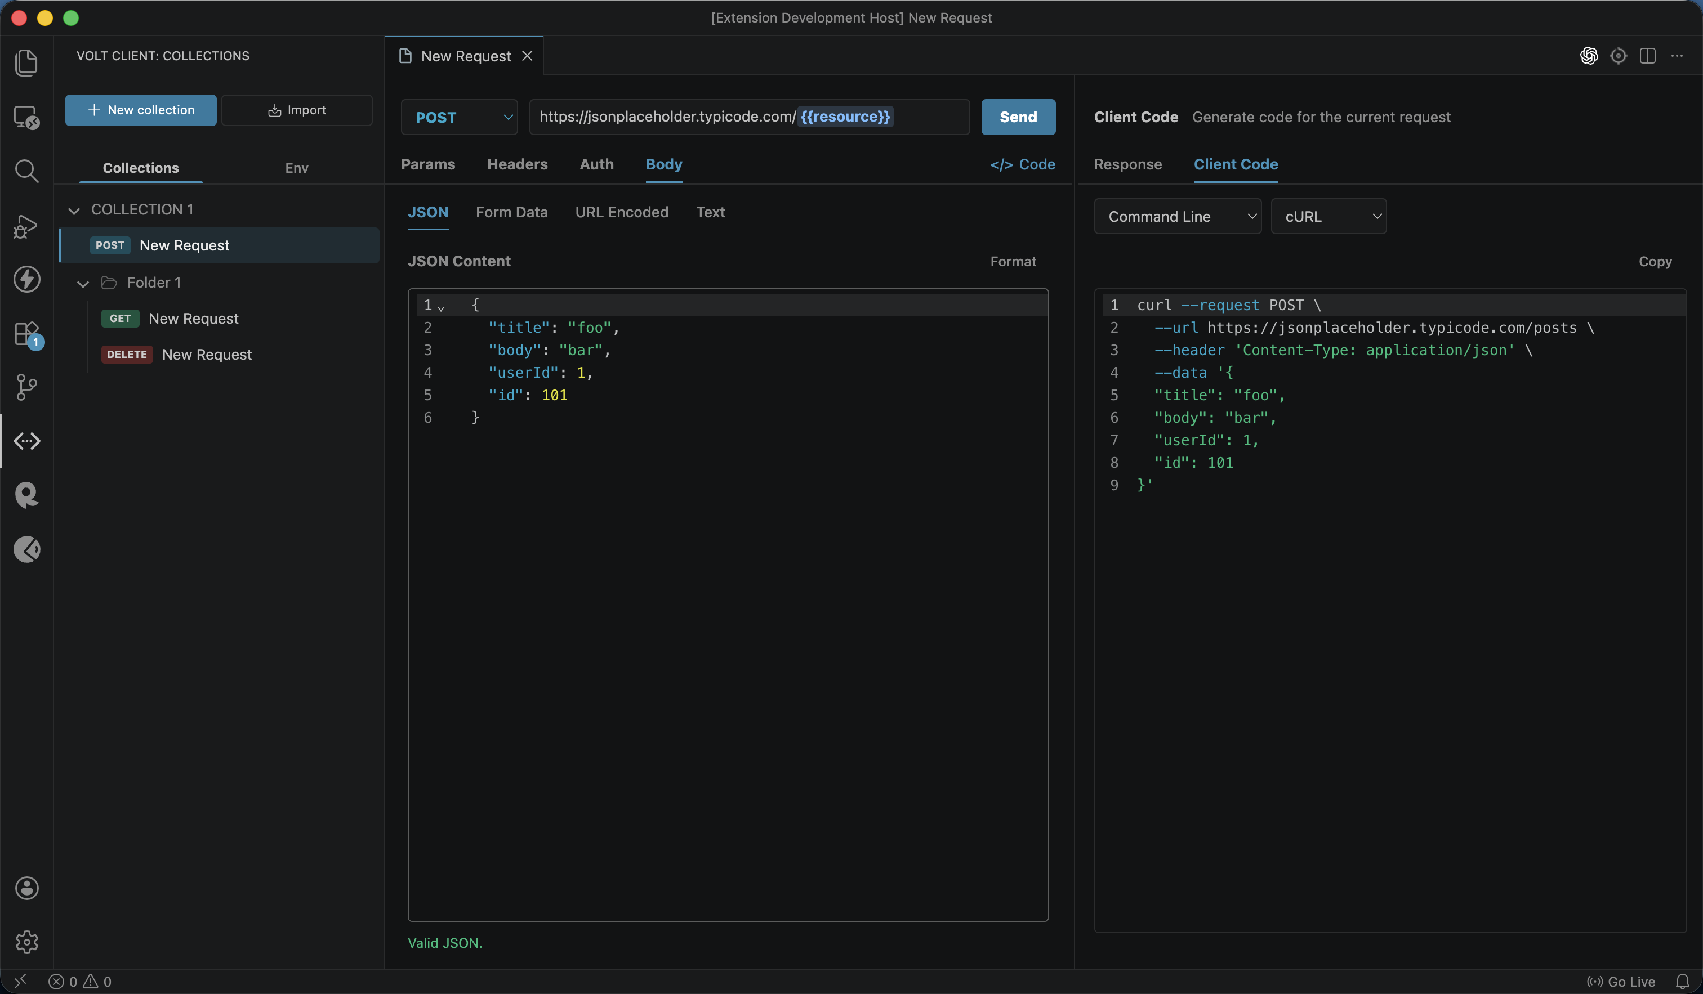Switch to the Env tab
Viewport: 1703px width, 994px height.
296,168
